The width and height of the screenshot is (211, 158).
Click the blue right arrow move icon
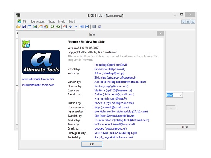pyautogui.click(x=87, y=26)
